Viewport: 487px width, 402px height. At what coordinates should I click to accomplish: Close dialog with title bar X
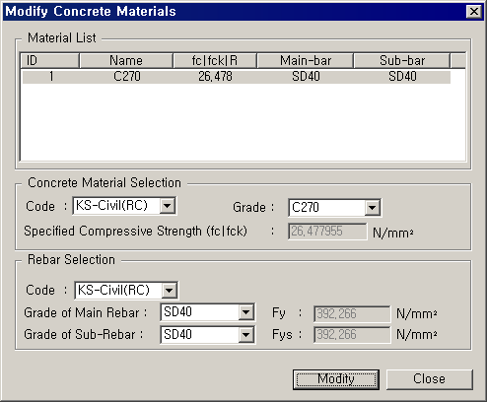(x=473, y=12)
